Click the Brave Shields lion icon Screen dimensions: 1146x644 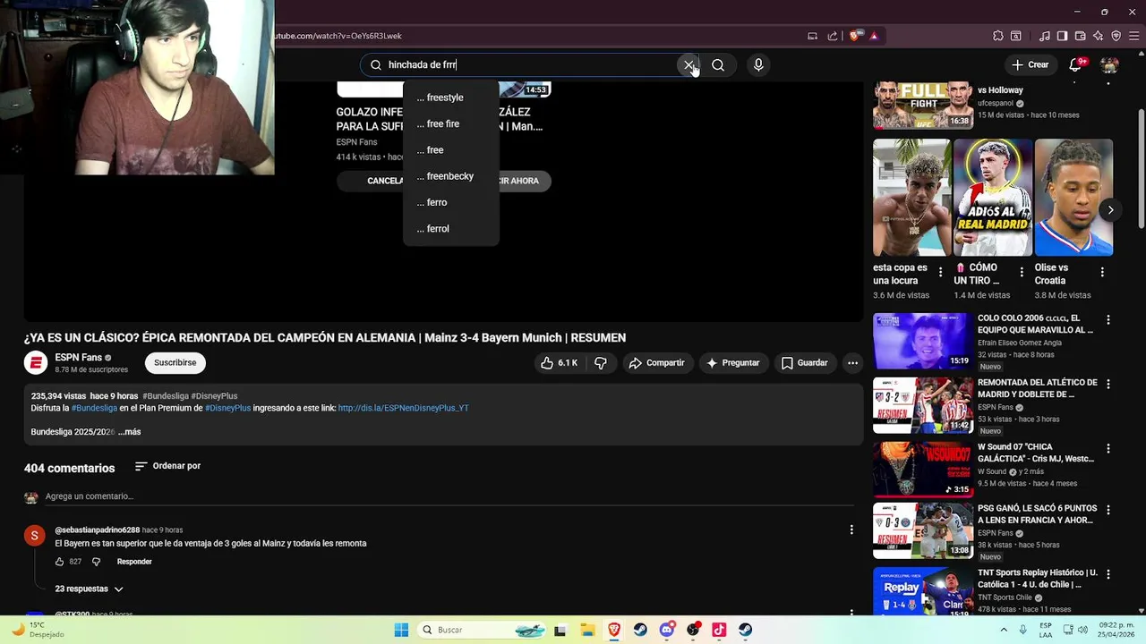(x=854, y=36)
